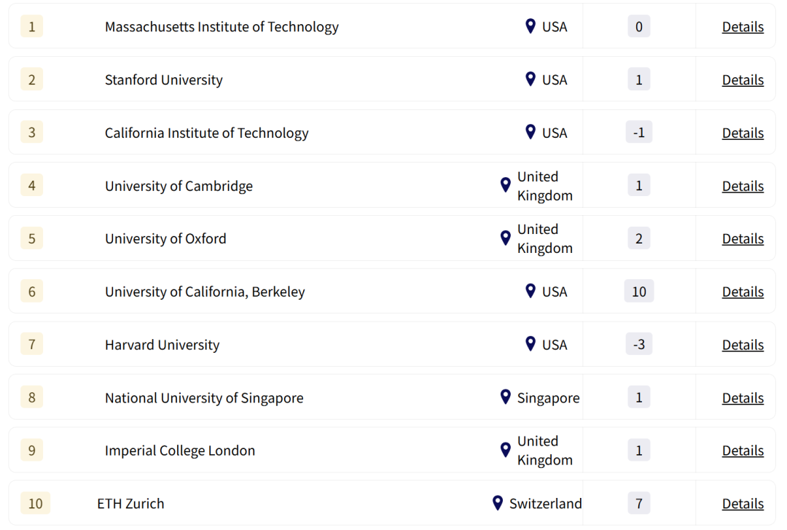This screenshot has width=787, height=530.
Task: Click the location pin next to University of Oxford
Action: (x=505, y=238)
